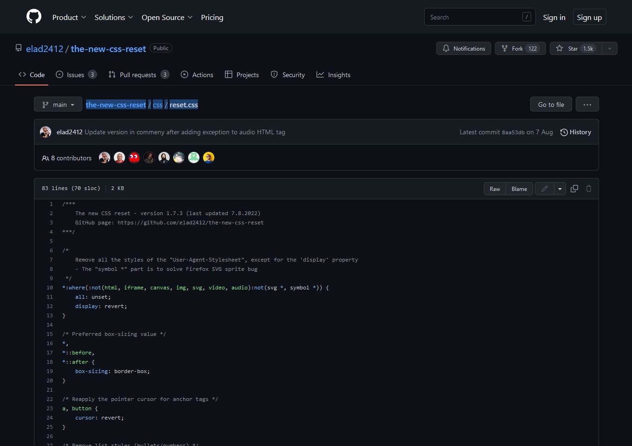Select code line number 10

(x=50, y=288)
